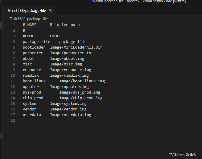The width and height of the screenshot is (202, 159).
Task: Click 'Image/uboot.img' path
Action: pos(67,59)
